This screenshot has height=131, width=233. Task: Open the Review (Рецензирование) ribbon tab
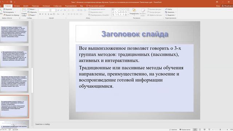tap(71, 6)
